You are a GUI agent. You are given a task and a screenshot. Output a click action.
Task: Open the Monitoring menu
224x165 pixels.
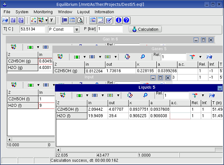click(43, 12)
